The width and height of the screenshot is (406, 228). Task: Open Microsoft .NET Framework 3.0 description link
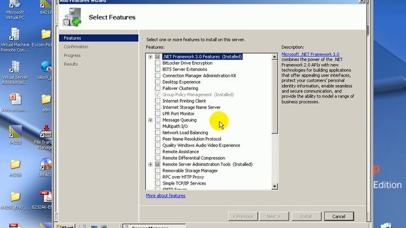point(310,54)
